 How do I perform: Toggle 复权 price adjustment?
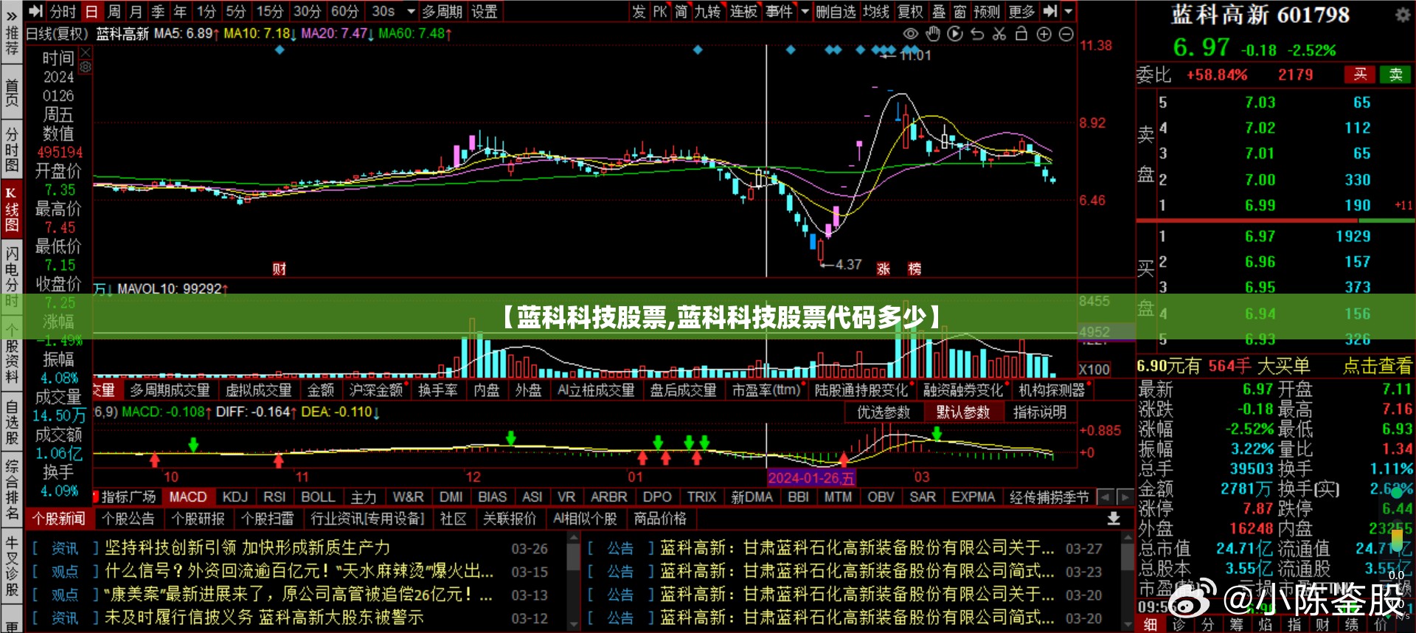tap(910, 11)
